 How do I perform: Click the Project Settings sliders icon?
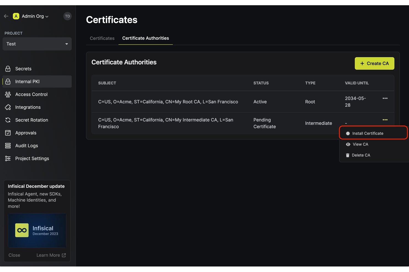pyautogui.click(x=8, y=158)
